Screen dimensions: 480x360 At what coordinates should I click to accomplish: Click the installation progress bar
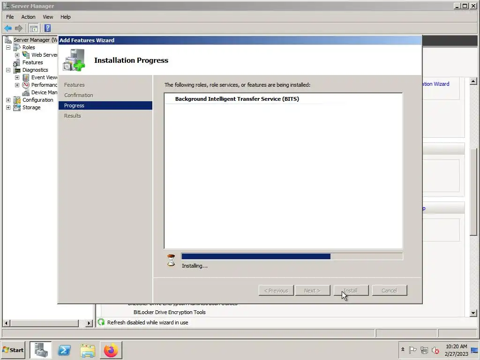click(292, 256)
